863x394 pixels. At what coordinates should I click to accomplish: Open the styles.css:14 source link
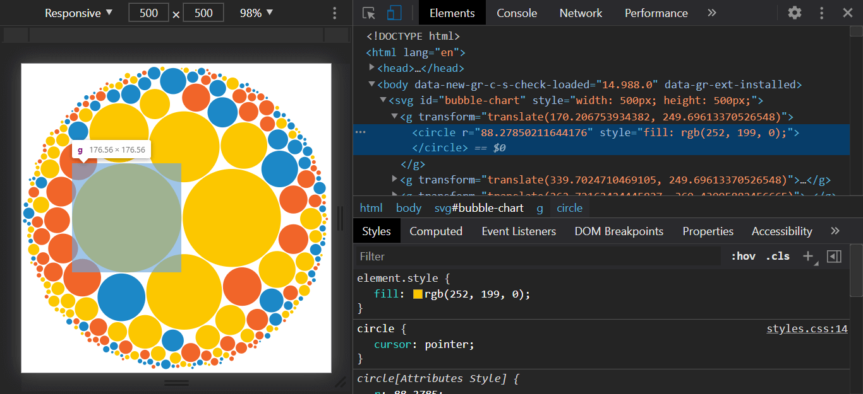pos(807,328)
